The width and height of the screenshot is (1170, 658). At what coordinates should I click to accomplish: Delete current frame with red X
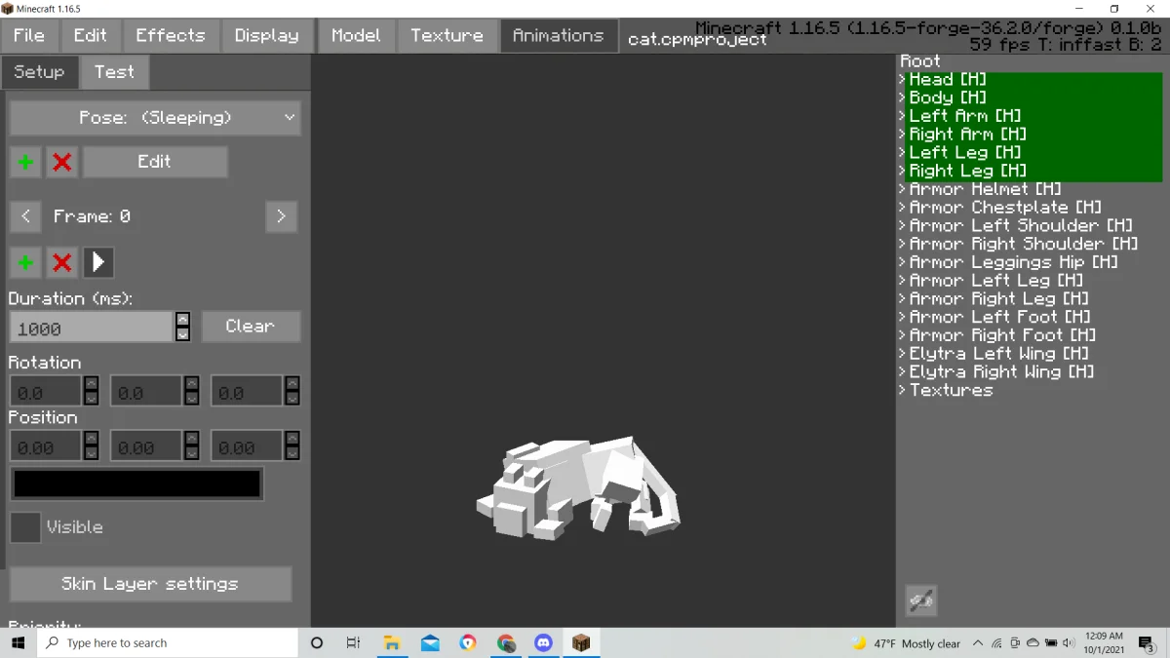pyautogui.click(x=61, y=262)
